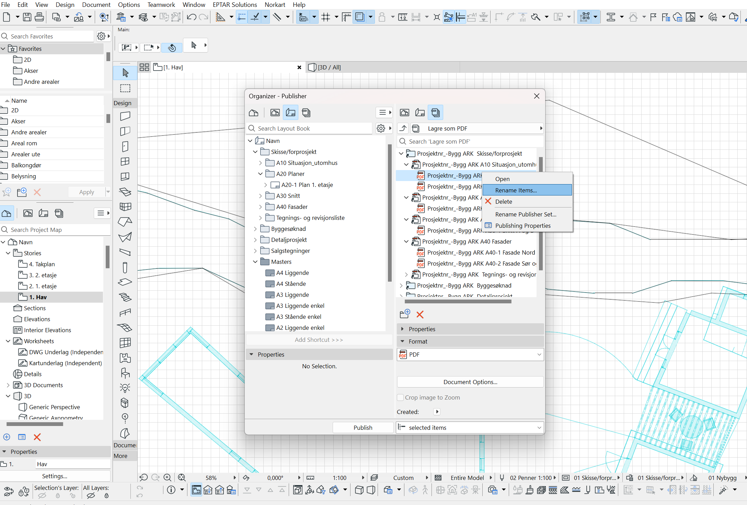Open Publisher Sets view in Organizer
The height and width of the screenshot is (505, 747).
coord(435,112)
